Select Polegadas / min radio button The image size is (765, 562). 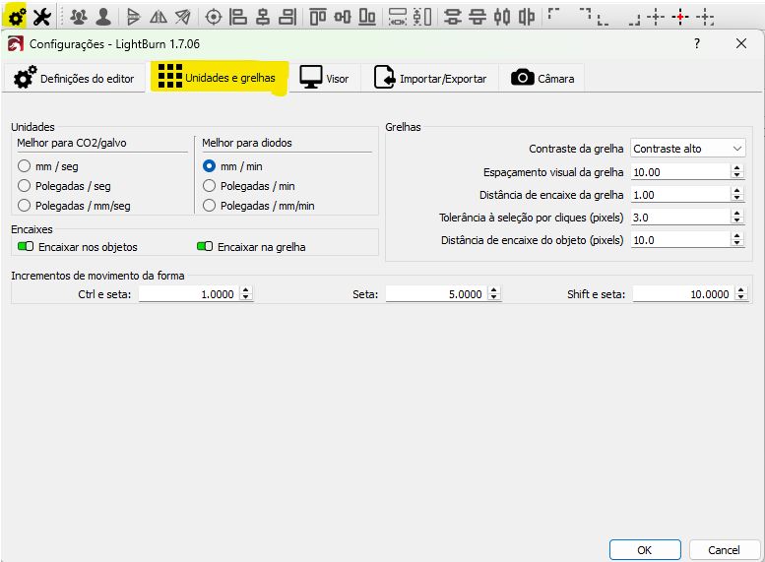click(209, 186)
